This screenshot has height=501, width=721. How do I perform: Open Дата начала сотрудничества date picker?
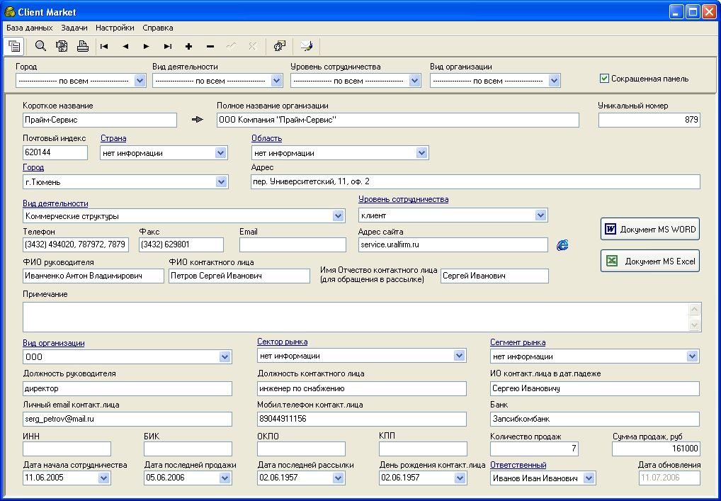[104, 478]
